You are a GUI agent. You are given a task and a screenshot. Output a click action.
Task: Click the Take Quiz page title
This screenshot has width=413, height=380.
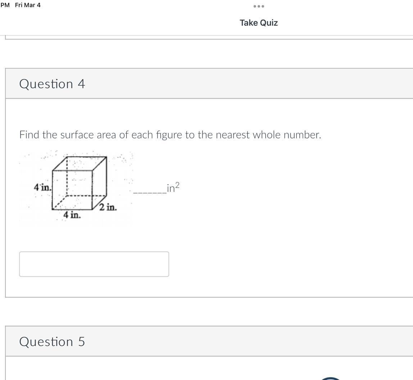tap(259, 23)
